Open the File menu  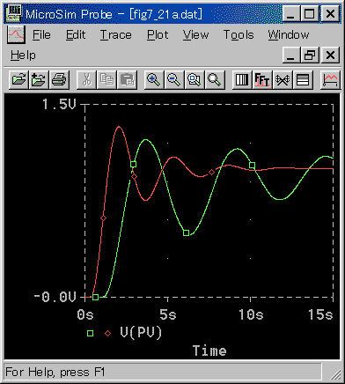coord(41,35)
